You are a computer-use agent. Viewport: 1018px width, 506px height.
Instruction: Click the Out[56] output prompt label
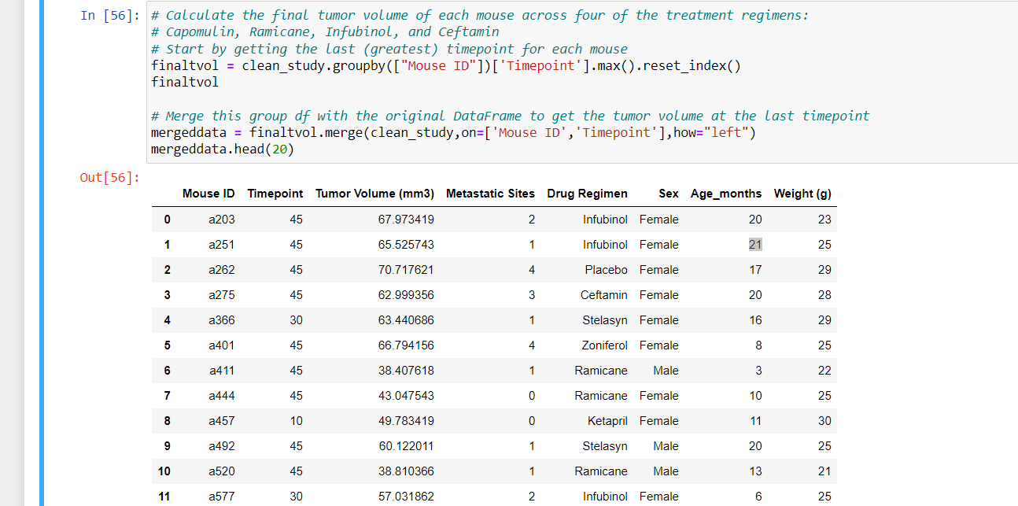(x=111, y=178)
